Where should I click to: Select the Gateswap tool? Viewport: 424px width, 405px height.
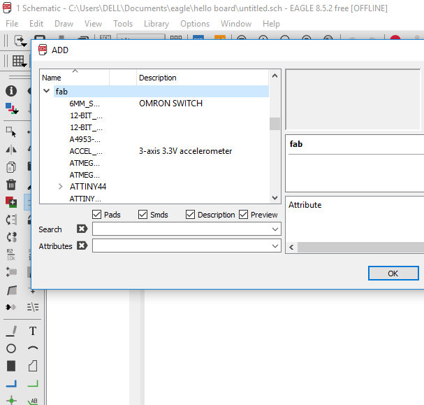[11, 237]
